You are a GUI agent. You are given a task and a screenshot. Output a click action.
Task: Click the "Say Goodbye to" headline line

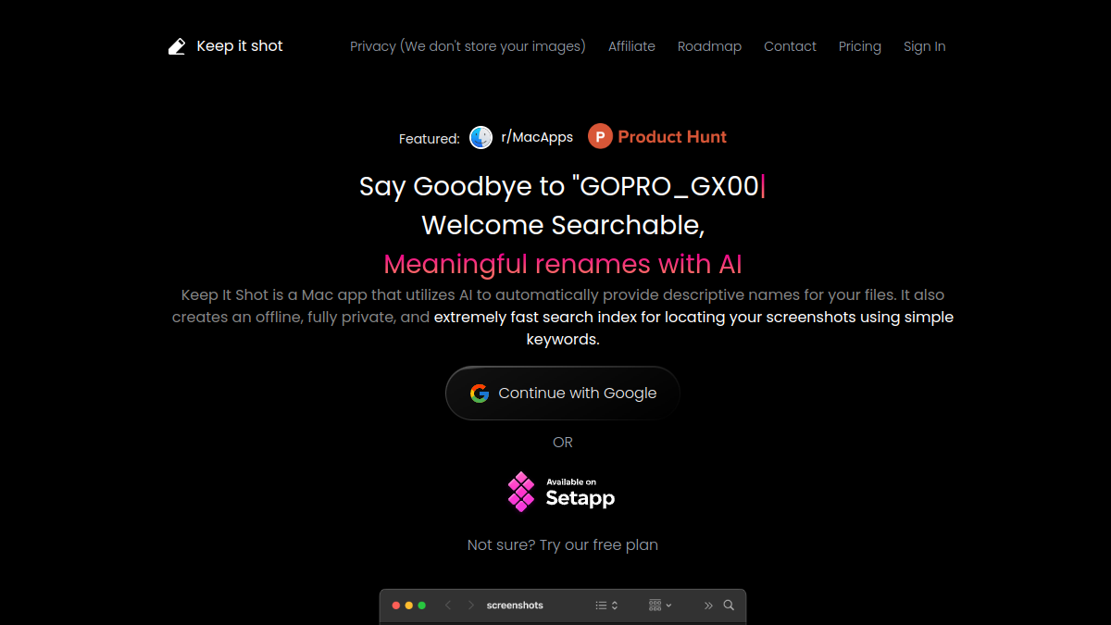point(562,187)
